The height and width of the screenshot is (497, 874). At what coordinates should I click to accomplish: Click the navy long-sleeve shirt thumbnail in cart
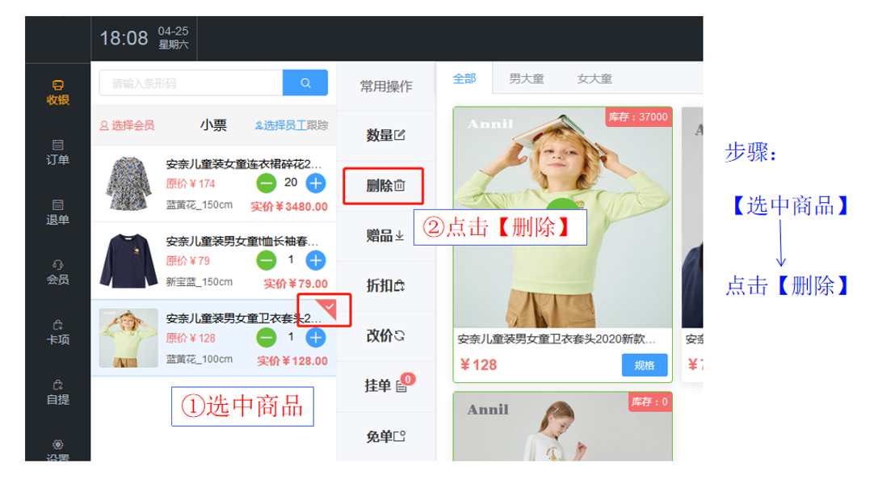pyautogui.click(x=128, y=260)
